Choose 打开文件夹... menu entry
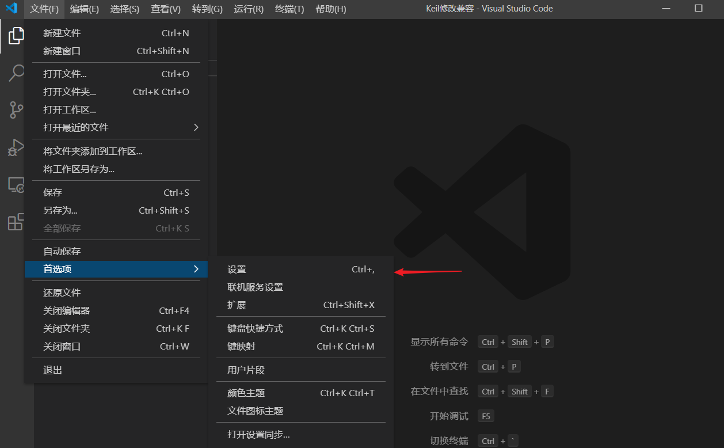The height and width of the screenshot is (448, 724). click(116, 92)
